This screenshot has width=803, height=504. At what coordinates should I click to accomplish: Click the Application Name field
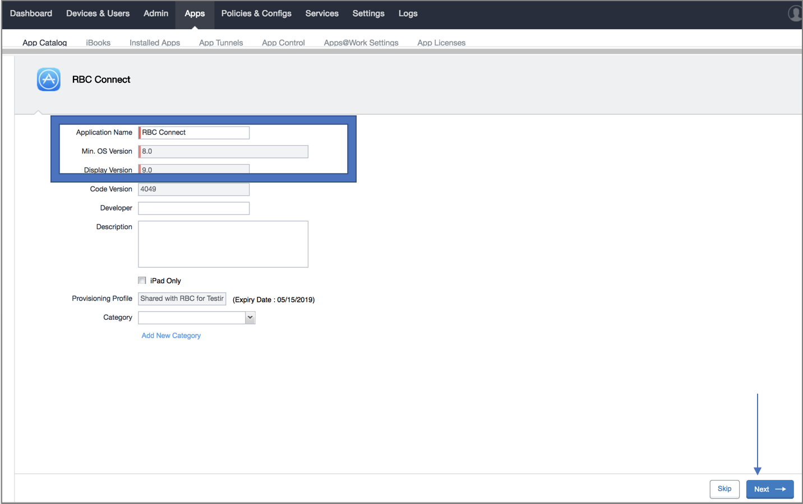tap(194, 133)
